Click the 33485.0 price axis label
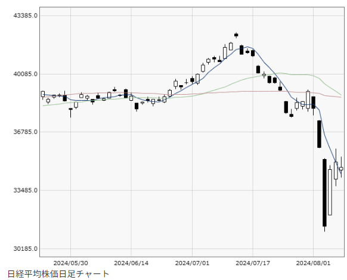This screenshot has width=347, height=280. (25, 190)
